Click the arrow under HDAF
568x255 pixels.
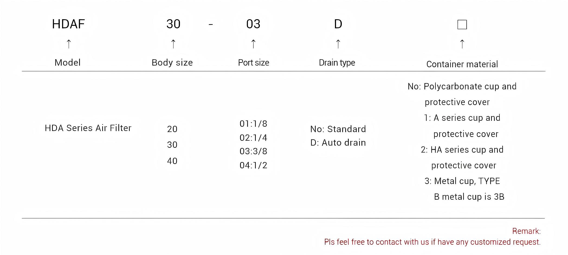tap(69, 44)
